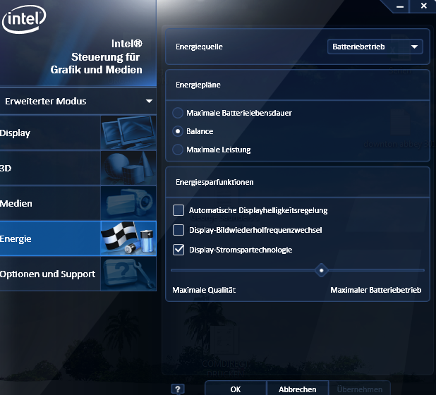Close the Intel control panel window
The image size is (436, 395).
423,6
